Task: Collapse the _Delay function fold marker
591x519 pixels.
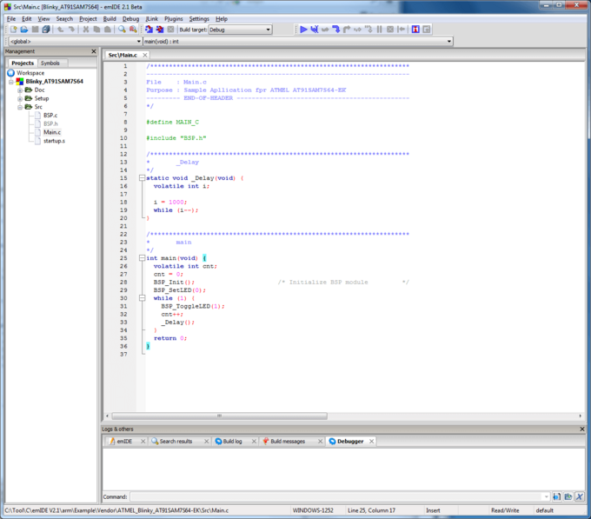Action: (142, 178)
